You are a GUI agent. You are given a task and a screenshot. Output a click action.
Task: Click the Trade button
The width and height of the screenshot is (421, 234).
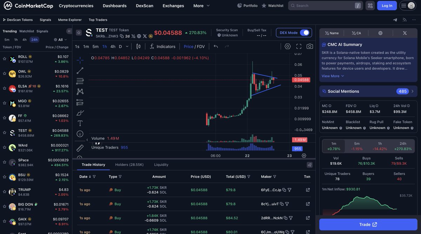pyautogui.click(x=368, y=224)
